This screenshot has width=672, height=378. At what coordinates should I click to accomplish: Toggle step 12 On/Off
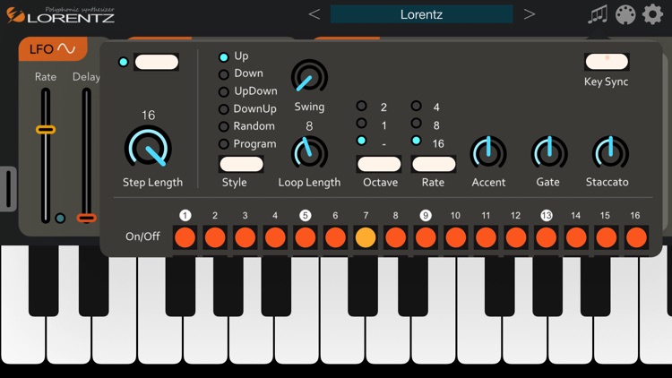516,237
